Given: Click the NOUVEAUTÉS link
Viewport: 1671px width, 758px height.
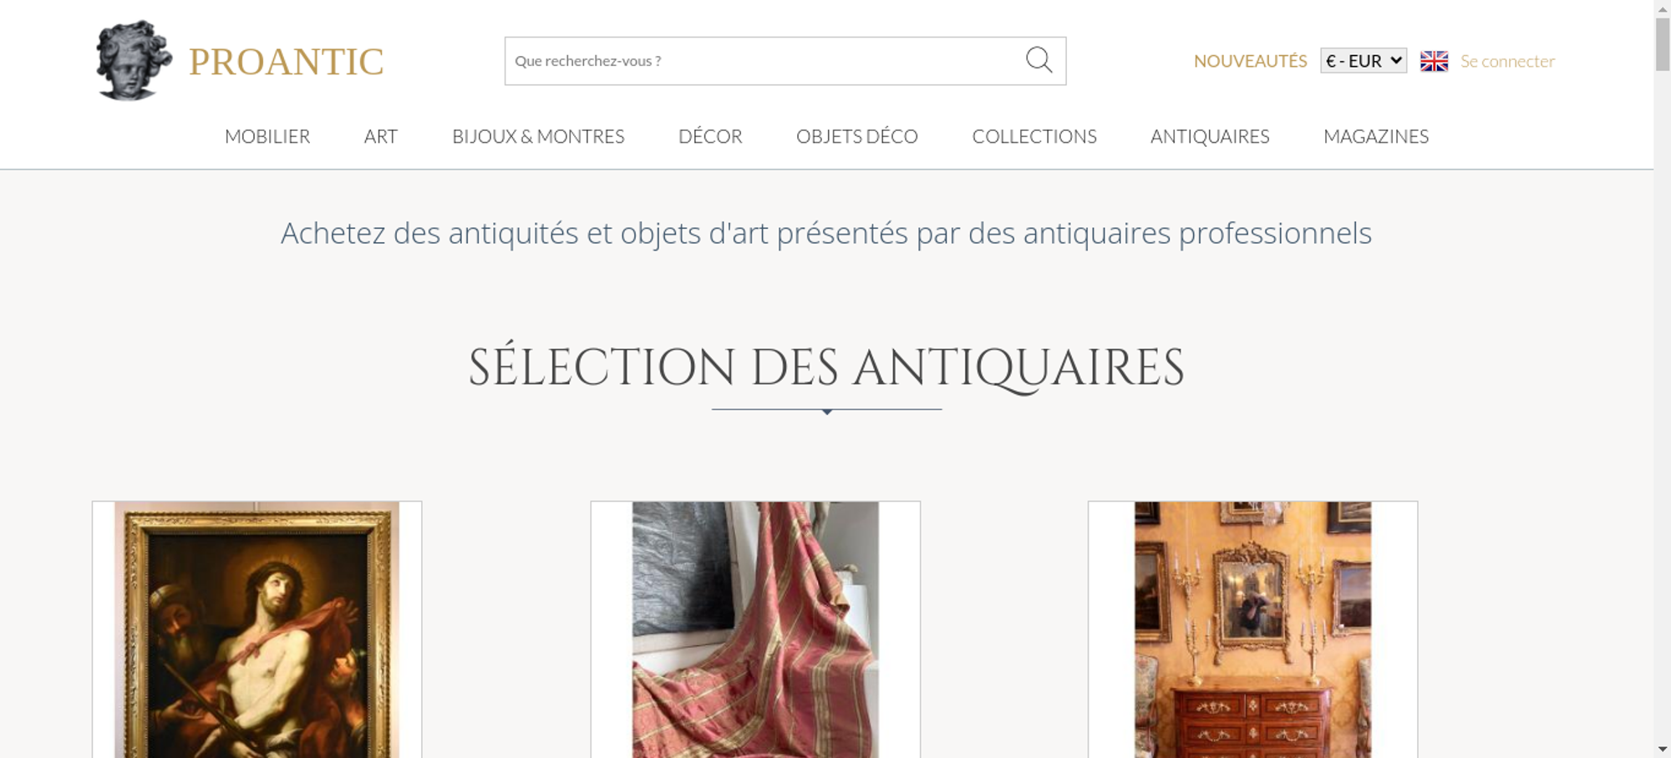Looking at the screenshot, I should click(x=1250, y=61).
